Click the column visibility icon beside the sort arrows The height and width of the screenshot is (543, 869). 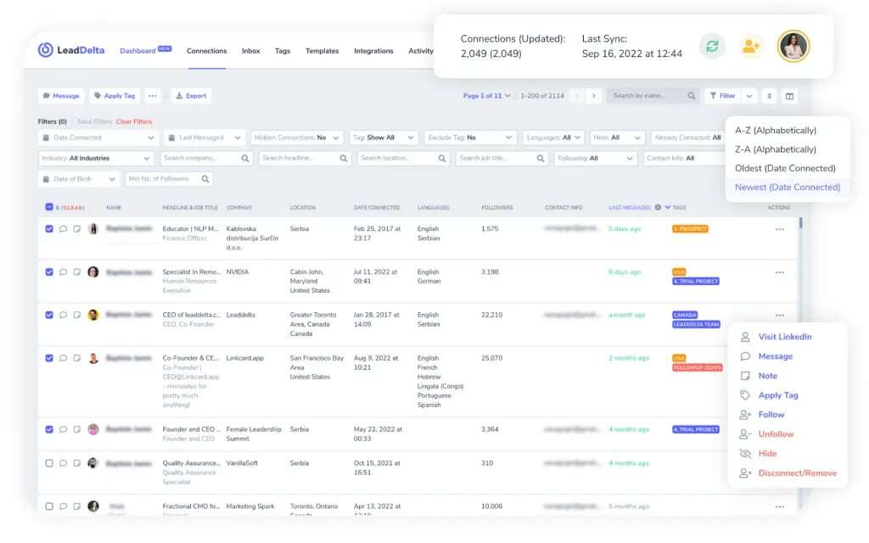click(x=788, y=96)
